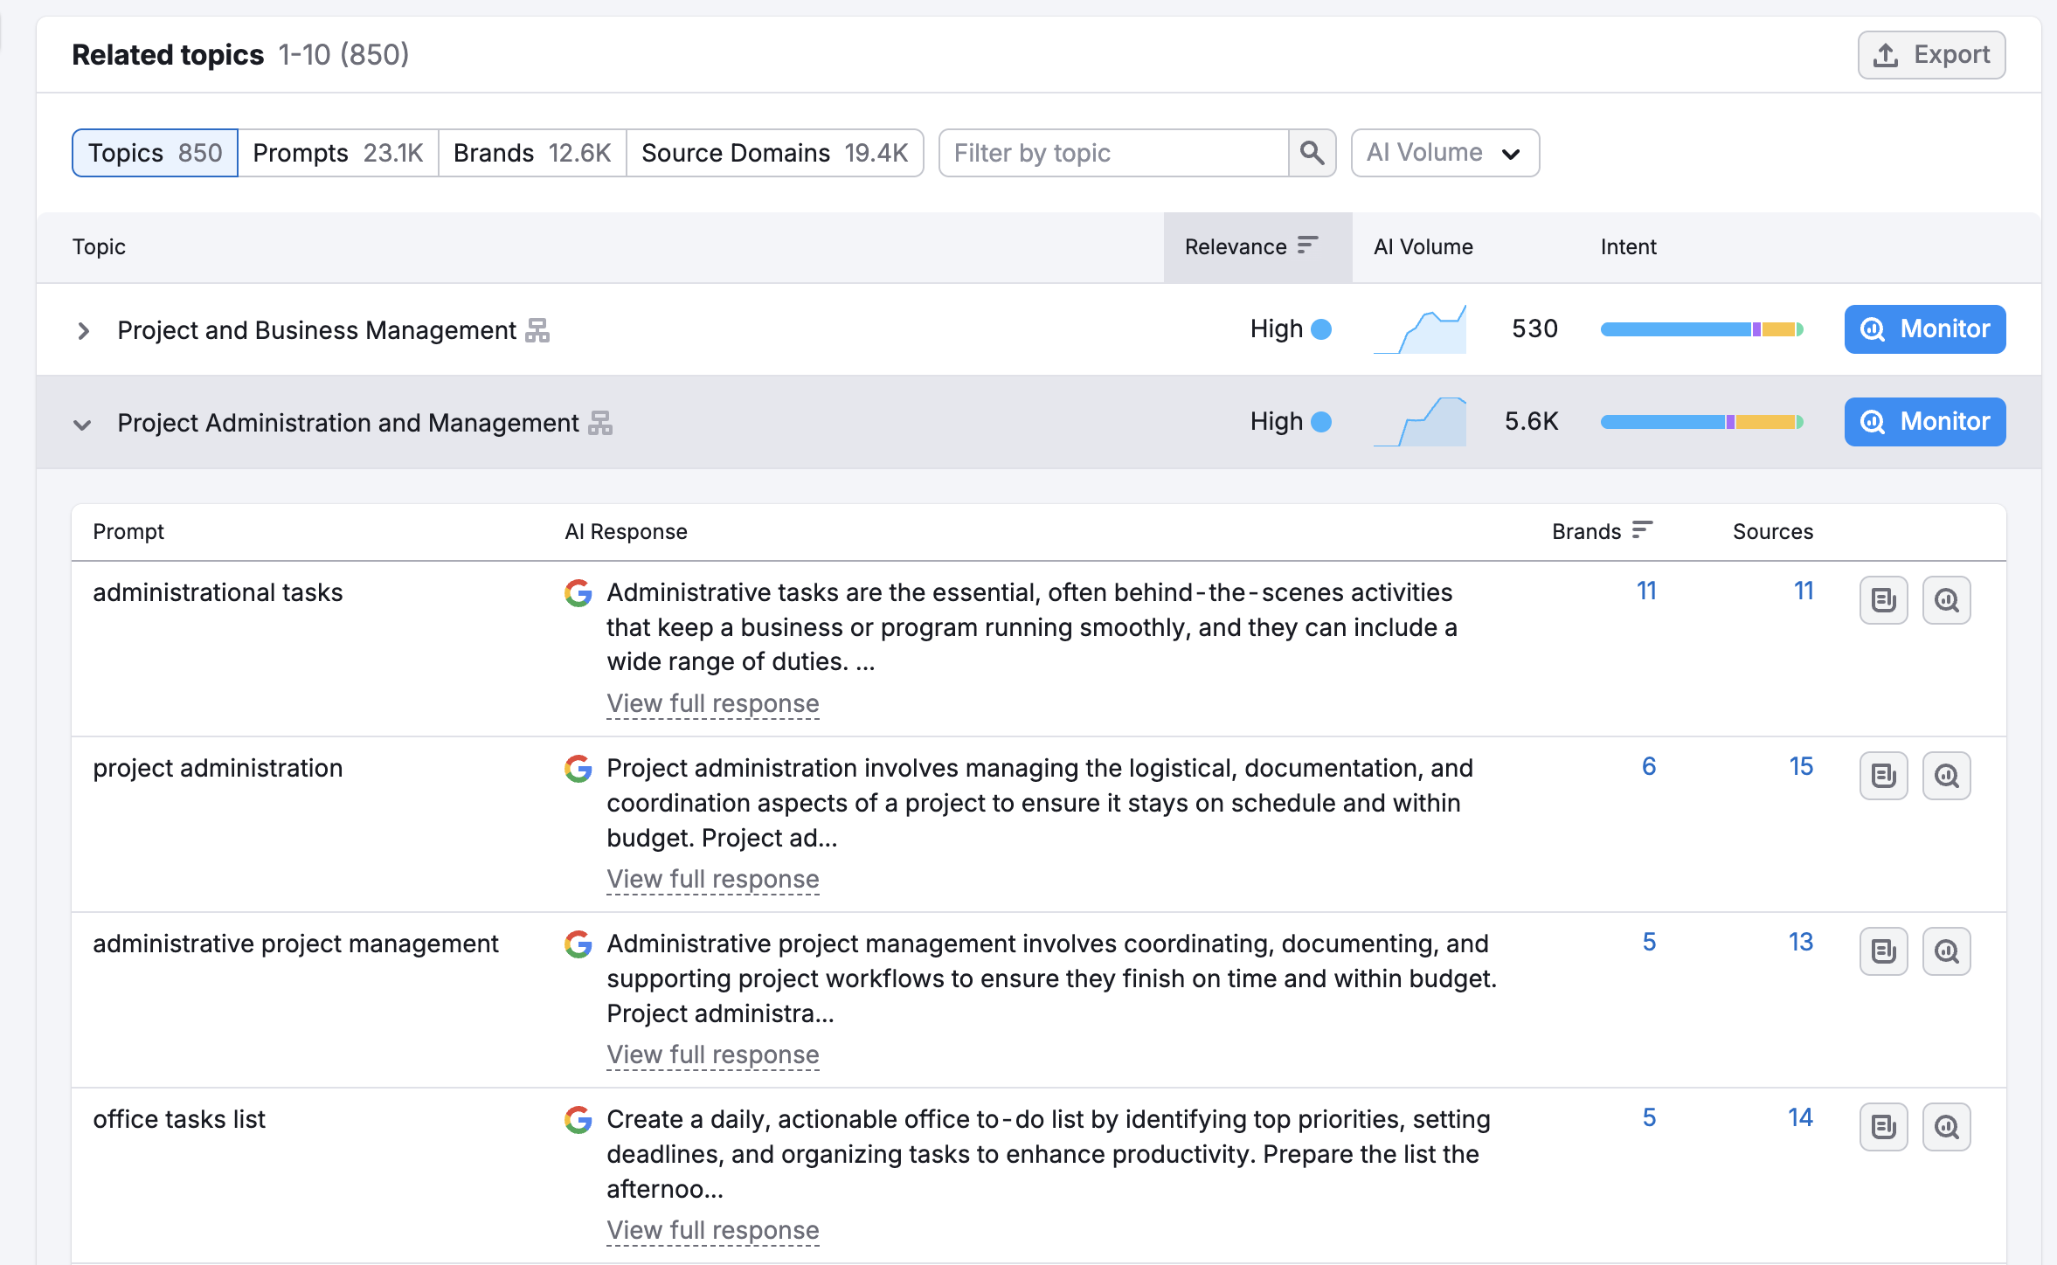
Task: Focus the Filter by topic input field
Action: pyautogui.click(x=1114, y=153)
